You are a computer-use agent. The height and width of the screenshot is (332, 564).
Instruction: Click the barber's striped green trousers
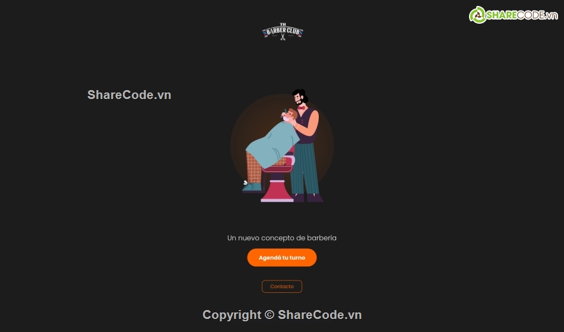pyautogui.click(x=305, y=169)
